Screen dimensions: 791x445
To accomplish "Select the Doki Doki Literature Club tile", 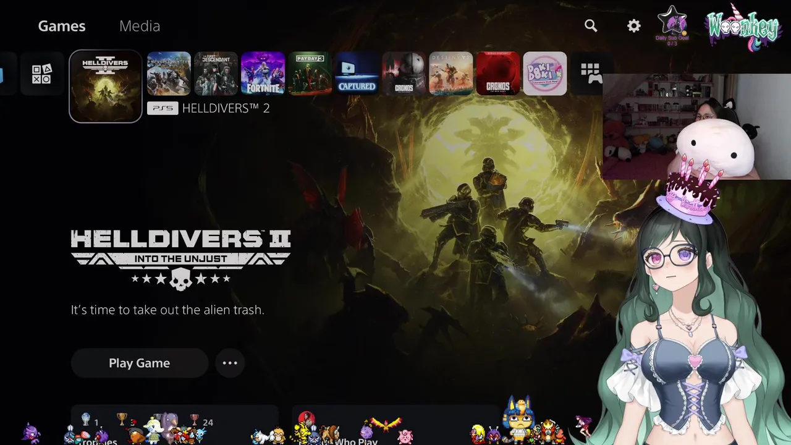I will pos(544,74).
